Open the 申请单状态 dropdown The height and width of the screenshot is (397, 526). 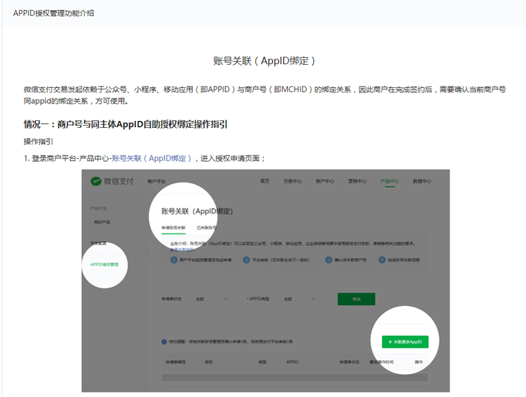tap(211, 299)
